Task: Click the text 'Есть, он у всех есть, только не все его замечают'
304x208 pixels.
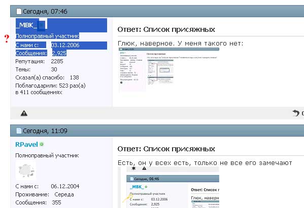Action: [205, 163]
